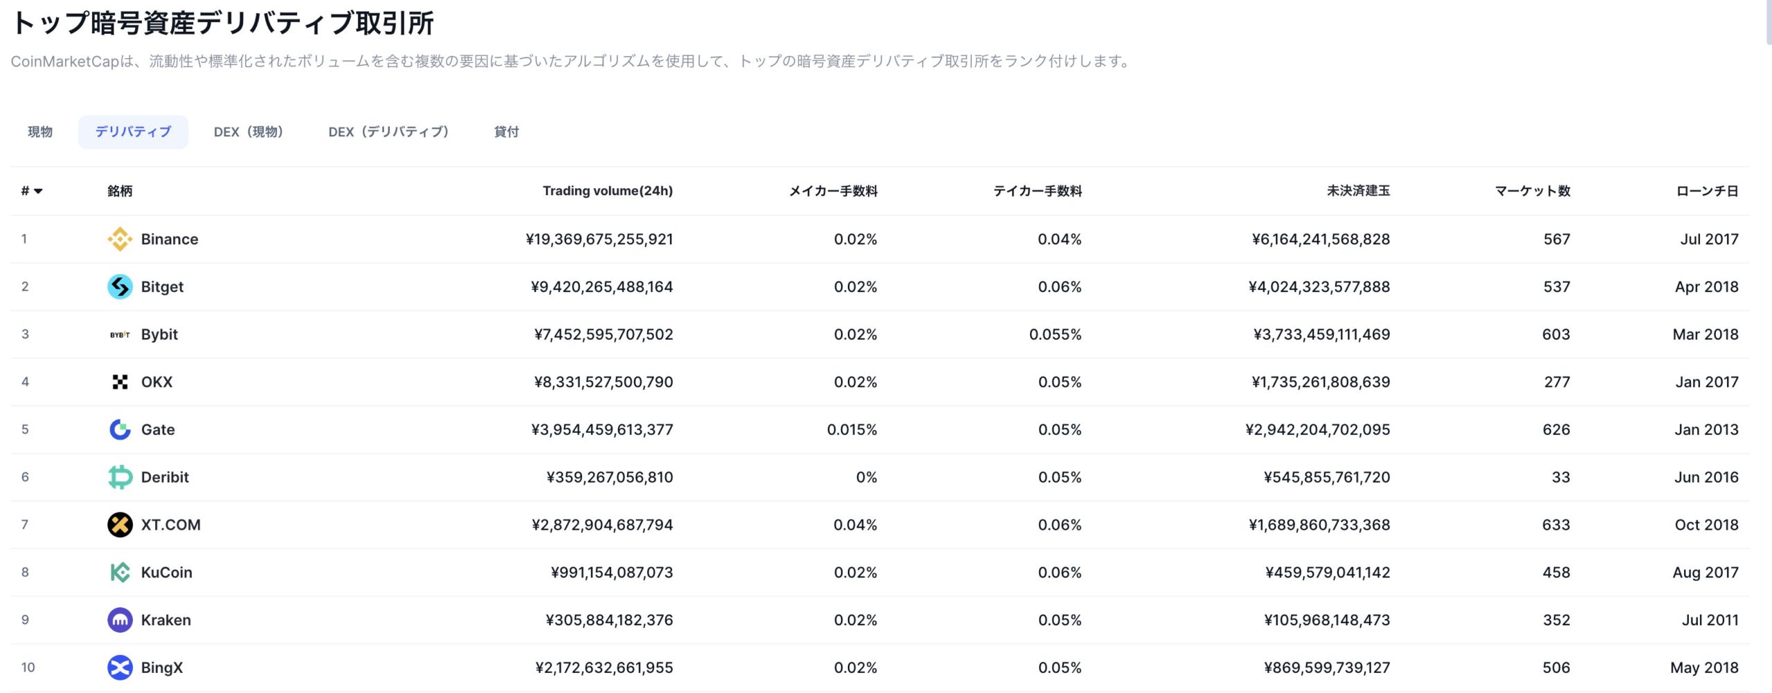Image resolution: width=1772 pixels, height=693 pixels.
Task: Click the BingX logo icon
Action: 120,668
